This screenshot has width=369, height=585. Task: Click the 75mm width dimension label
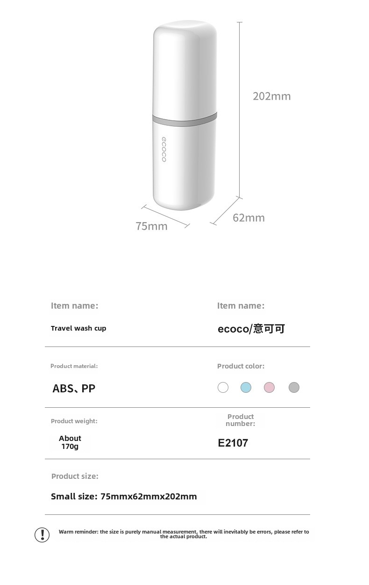151,226
